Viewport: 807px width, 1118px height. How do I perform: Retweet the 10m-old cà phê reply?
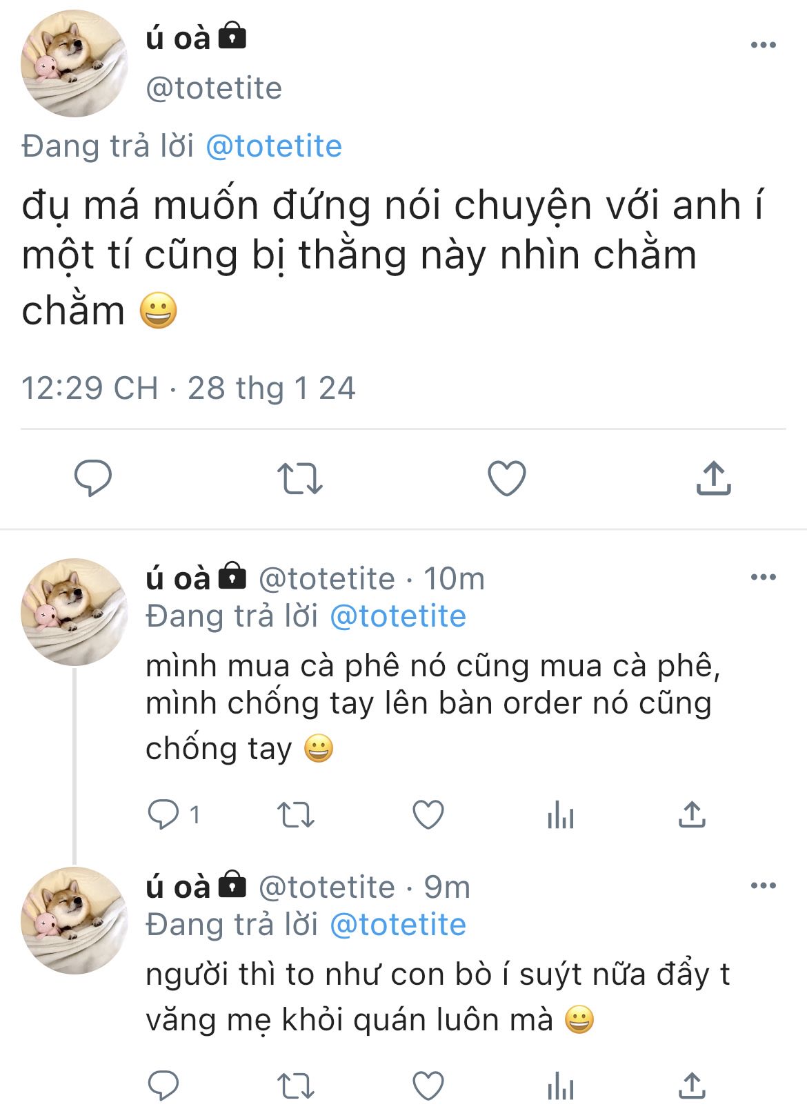pyautogui.click(x=296, y=815)
